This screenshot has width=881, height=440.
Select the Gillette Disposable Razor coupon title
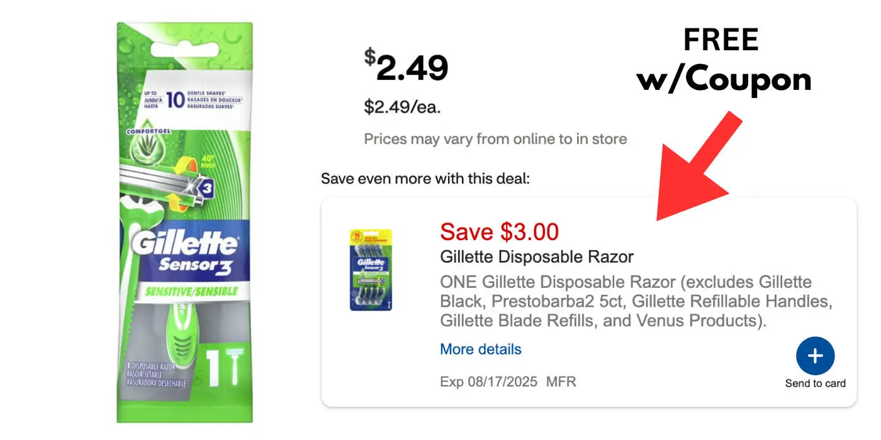[x=537, y=256]
